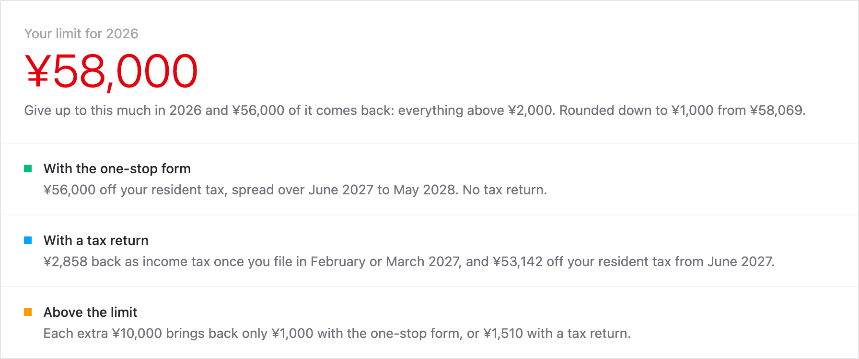859x359 pixels.
Task: Click the orange square marker beside Above the limit
Action: 28,312
